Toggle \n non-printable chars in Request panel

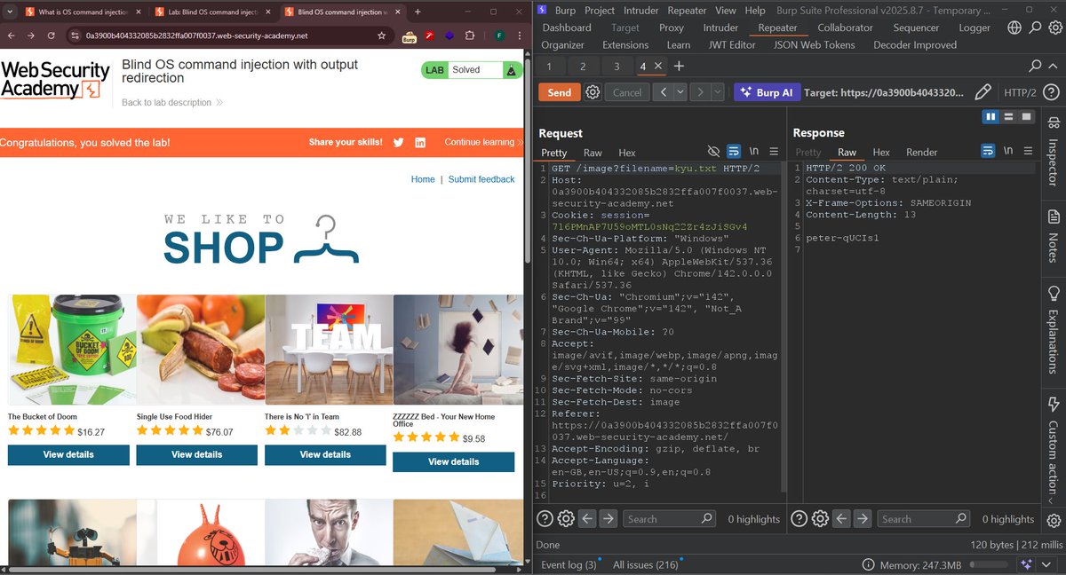(x=754, y=152)
